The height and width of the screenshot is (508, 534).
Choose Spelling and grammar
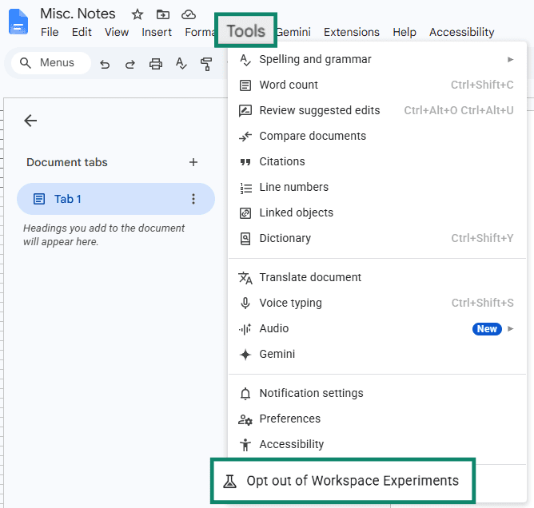tap(377, 60)
